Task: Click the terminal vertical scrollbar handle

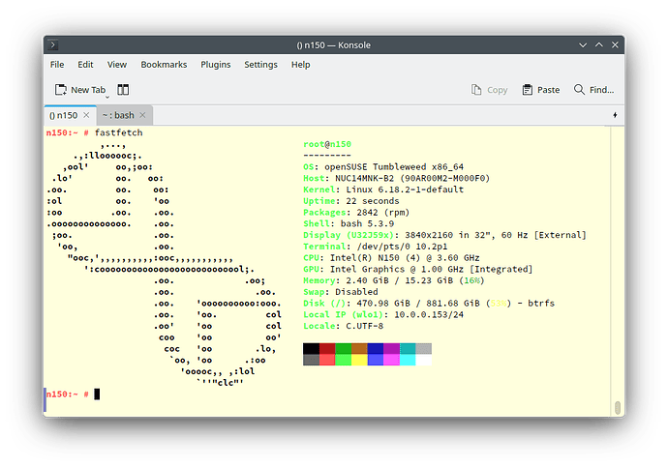Action: (x=618, y=407)
